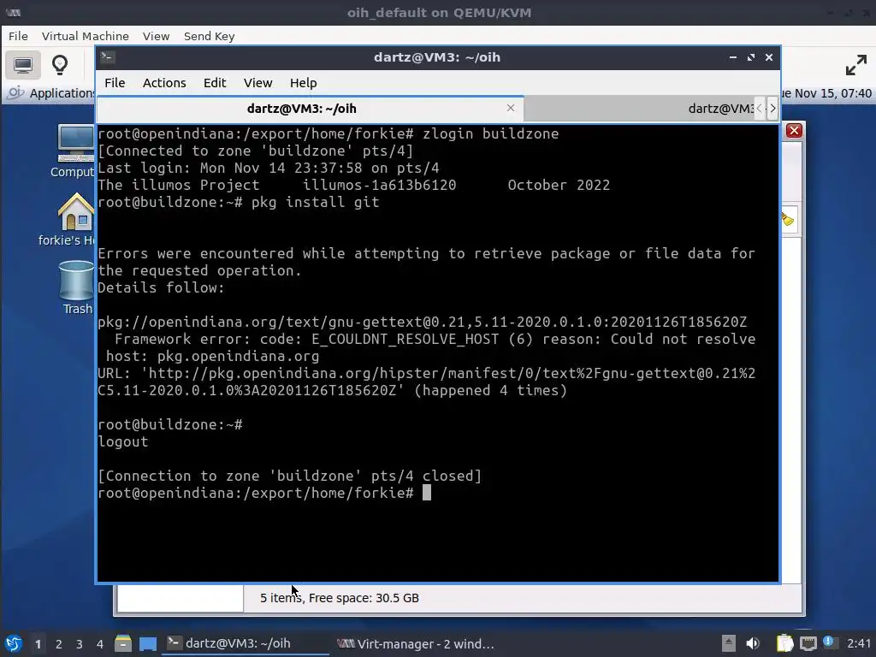The image size is (876, 657).
Task: Open the Send Key menu
Action: point(209,36)
